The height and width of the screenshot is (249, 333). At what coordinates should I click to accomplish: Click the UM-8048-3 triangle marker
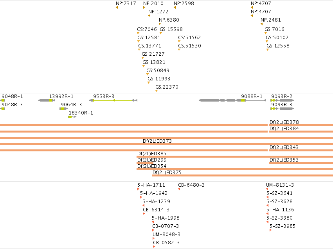[x=153, y=238]
